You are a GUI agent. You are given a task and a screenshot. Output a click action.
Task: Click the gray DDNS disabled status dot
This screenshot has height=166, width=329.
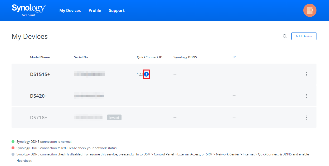click(13, 154)
